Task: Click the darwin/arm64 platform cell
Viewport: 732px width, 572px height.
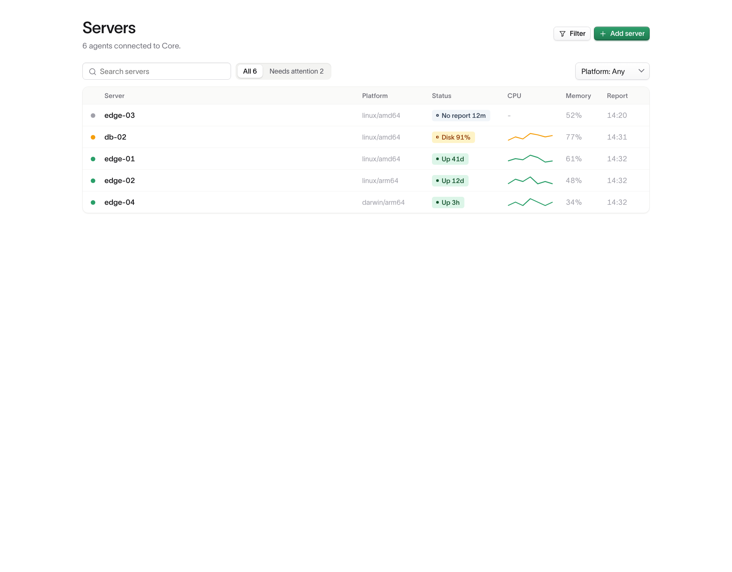Action: (383, 202)
